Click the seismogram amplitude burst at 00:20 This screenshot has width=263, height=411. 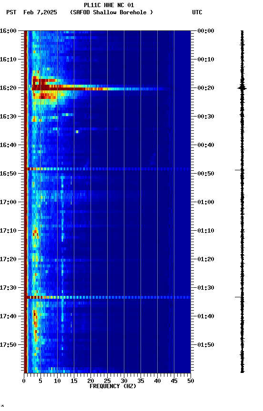click(x=242, y=88)
